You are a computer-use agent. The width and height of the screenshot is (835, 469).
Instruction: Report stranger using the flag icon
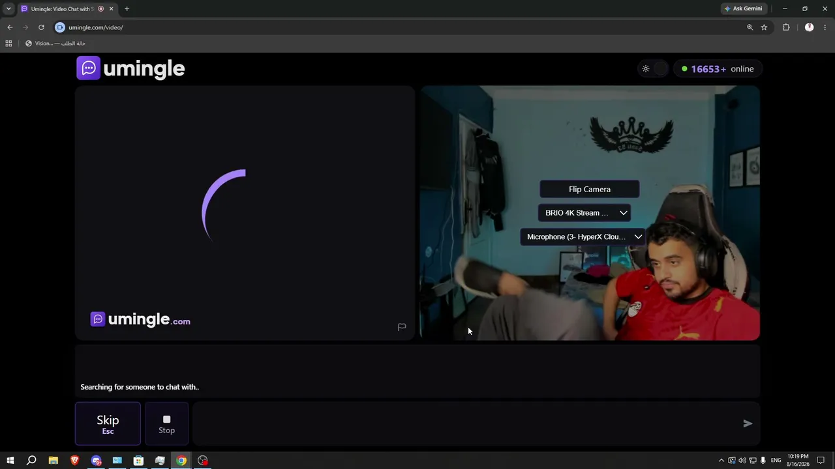pyautogui.click(x=402, y=327)
